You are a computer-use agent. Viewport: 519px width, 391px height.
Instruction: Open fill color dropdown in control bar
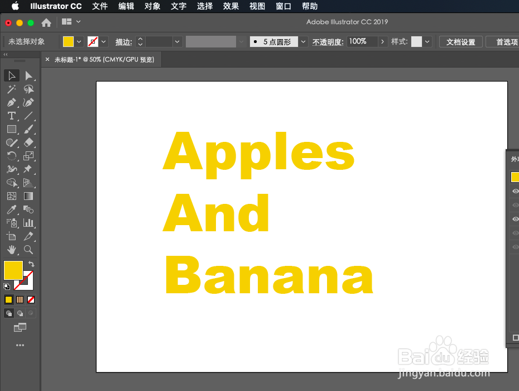point(79,42)
